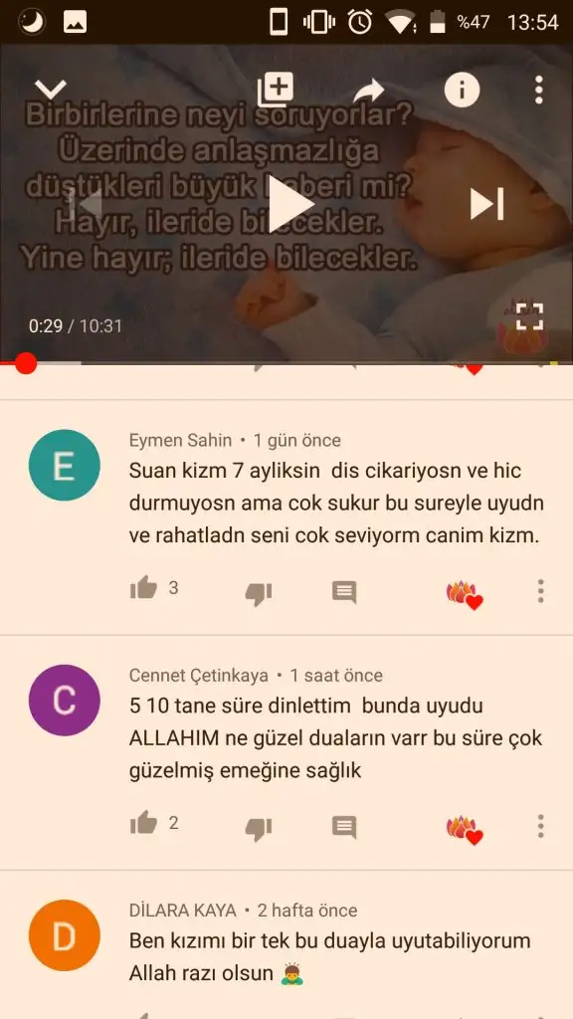Open the video player's three-dot overflow menu

coord(538,90)
